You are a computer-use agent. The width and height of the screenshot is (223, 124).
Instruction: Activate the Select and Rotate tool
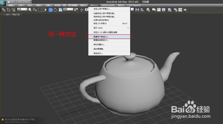tap(55, 9)
